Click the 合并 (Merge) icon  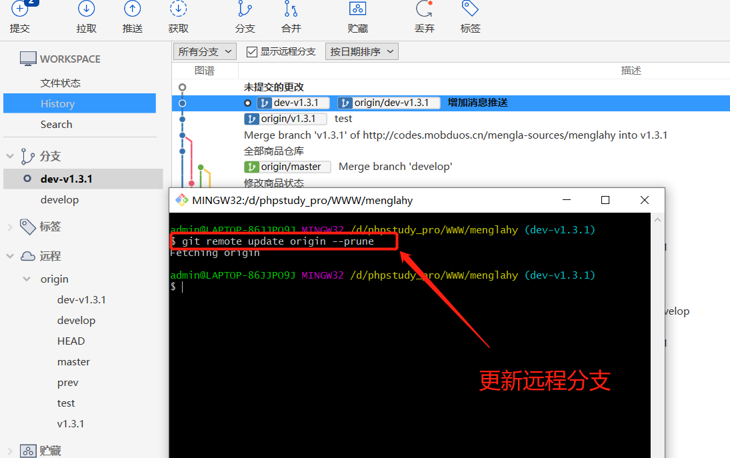291,19
